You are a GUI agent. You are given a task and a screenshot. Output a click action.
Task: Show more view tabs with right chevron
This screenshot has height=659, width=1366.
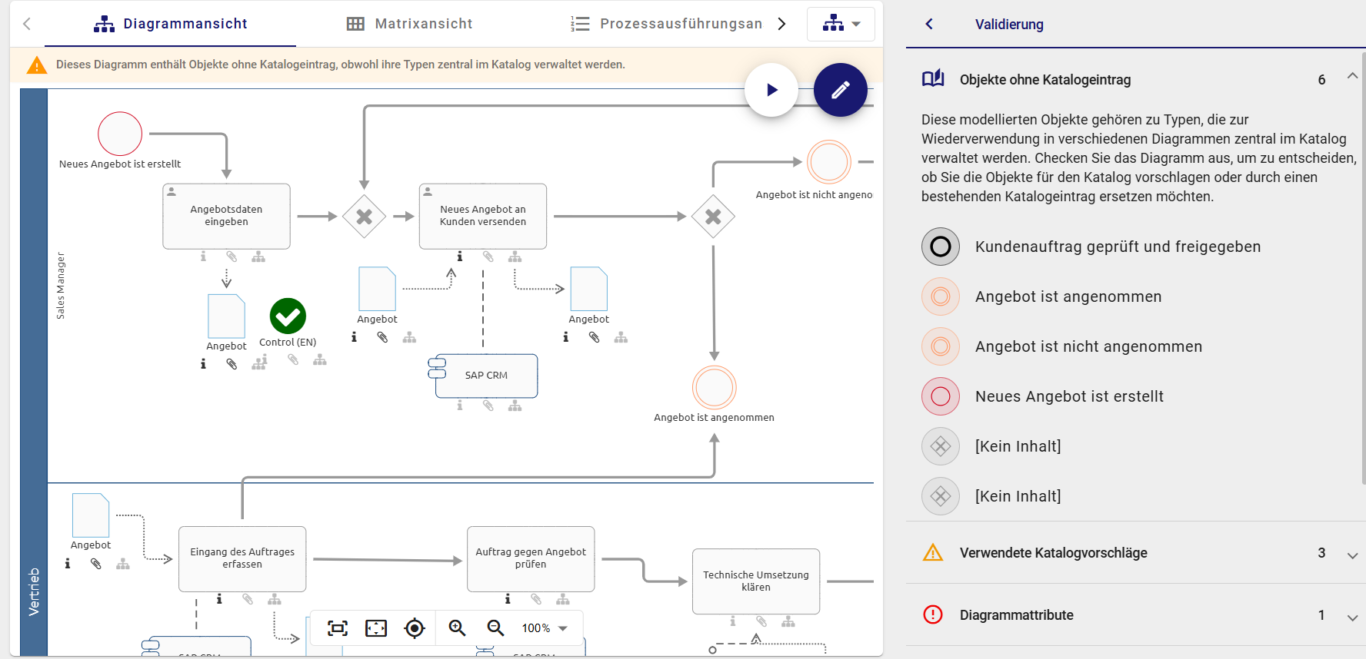pos(781,24)
